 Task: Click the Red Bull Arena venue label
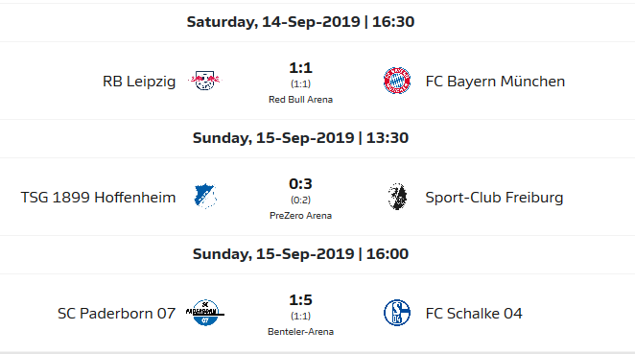click(x=300, y=100)
